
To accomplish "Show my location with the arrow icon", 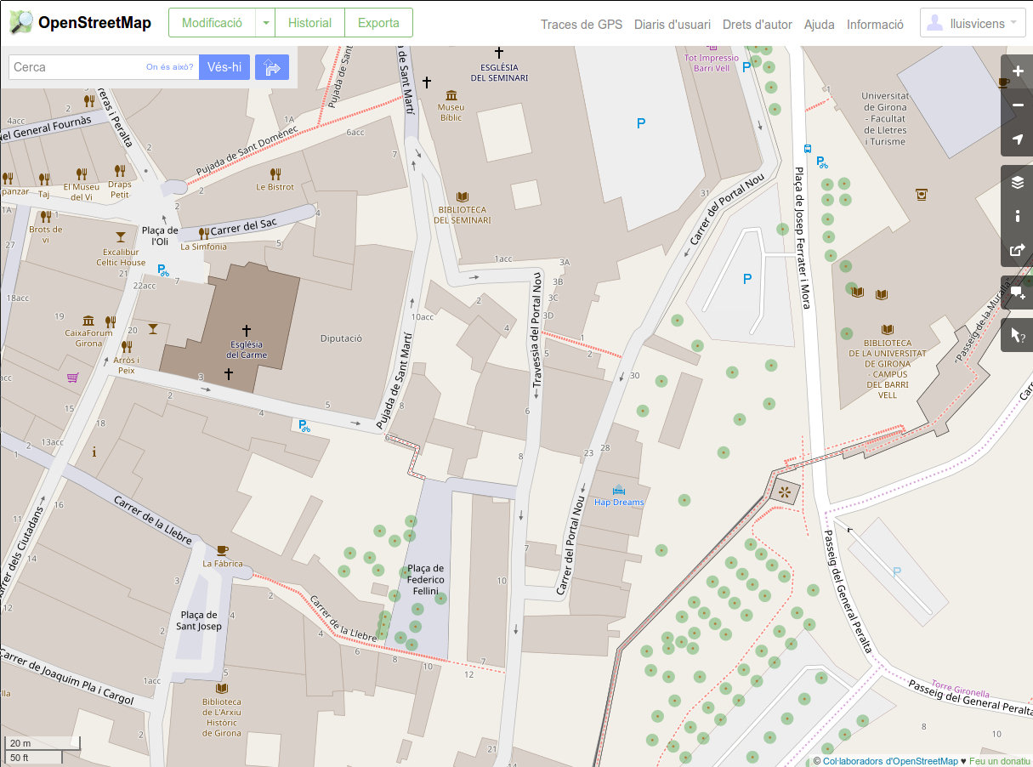I will click(1018, 139).
